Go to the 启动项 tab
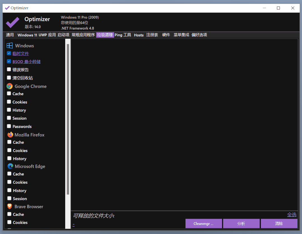Viewport: 302px width, 234px height. pyautogui.click(x=63, y=35)
